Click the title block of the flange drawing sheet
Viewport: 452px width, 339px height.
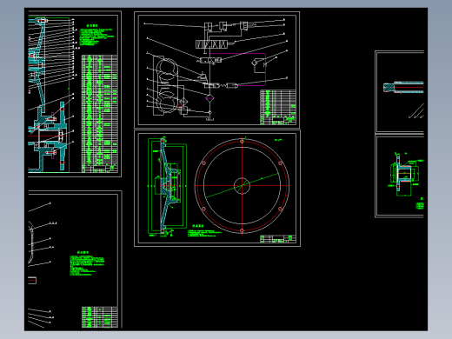(278, 239)
